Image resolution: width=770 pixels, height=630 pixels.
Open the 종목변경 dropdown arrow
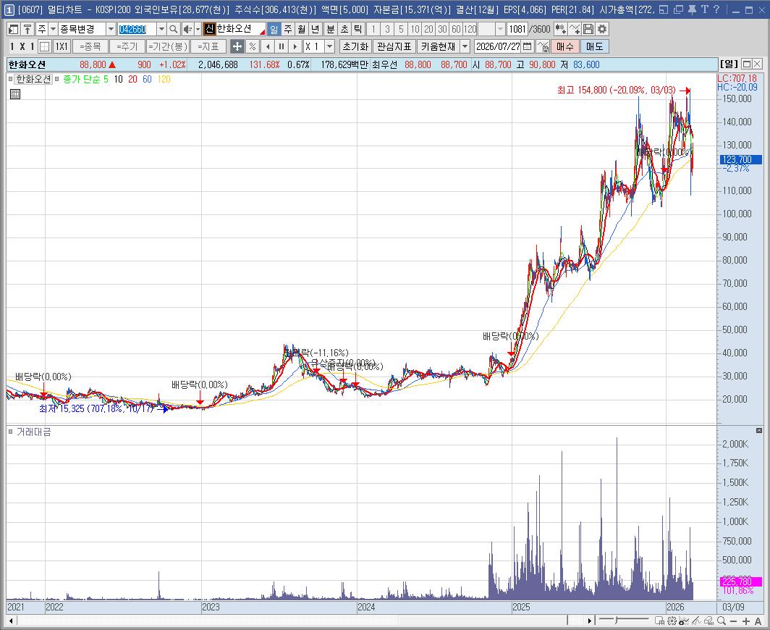111,30
